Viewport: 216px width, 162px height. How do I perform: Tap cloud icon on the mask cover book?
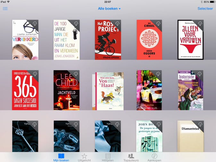coord(76,124)
